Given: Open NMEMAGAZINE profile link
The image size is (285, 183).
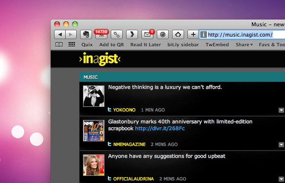Looking at the screenshot, I should [130, 144].
